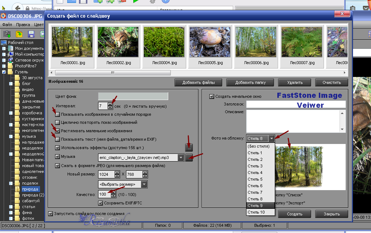Toggle Сохранить EXIF/IPTC checkbox

click(100, 203)
